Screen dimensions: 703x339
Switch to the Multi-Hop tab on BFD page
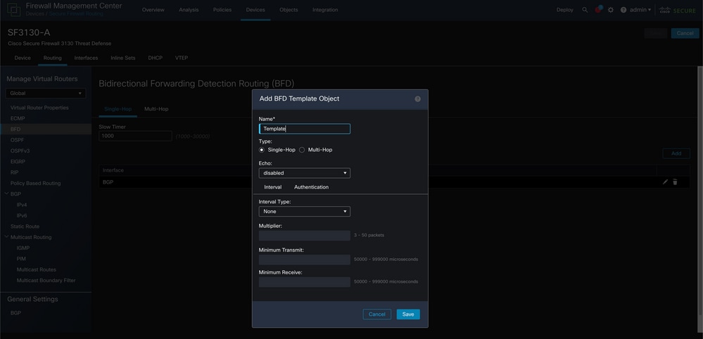point(156,109)
